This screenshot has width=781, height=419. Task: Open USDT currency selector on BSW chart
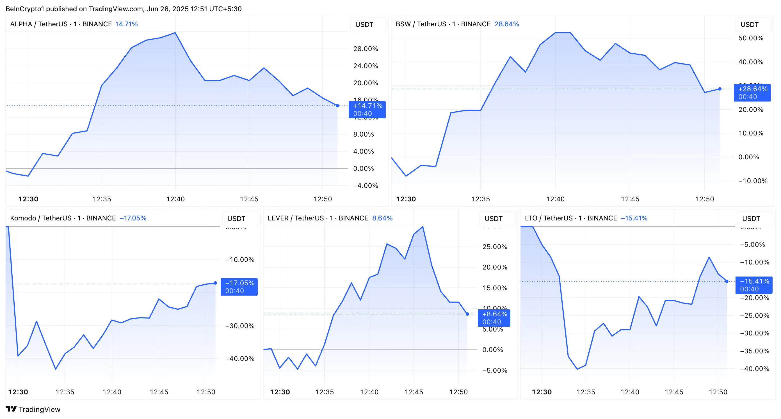(750, 25)
